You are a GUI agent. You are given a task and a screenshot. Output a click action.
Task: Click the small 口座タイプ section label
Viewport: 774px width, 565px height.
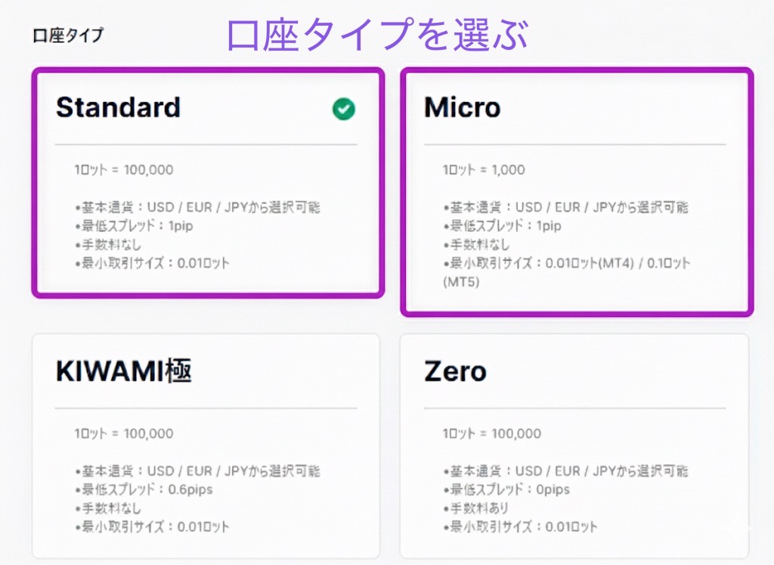pyautogui.click(x=68, y=35)
